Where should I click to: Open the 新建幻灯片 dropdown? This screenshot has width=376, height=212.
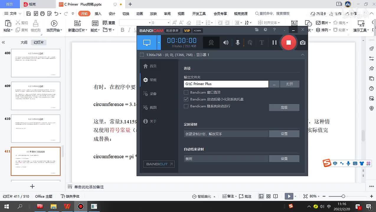point(77,30)
